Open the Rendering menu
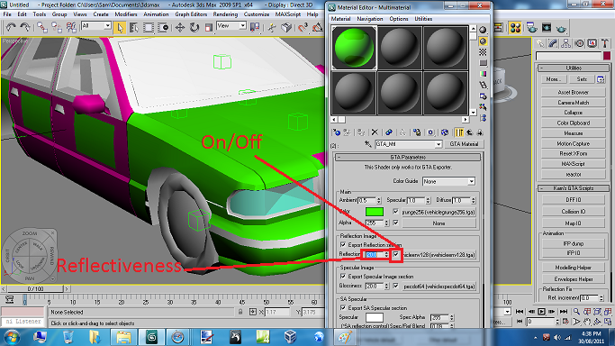The image size is (615, 346). [225, 14]
